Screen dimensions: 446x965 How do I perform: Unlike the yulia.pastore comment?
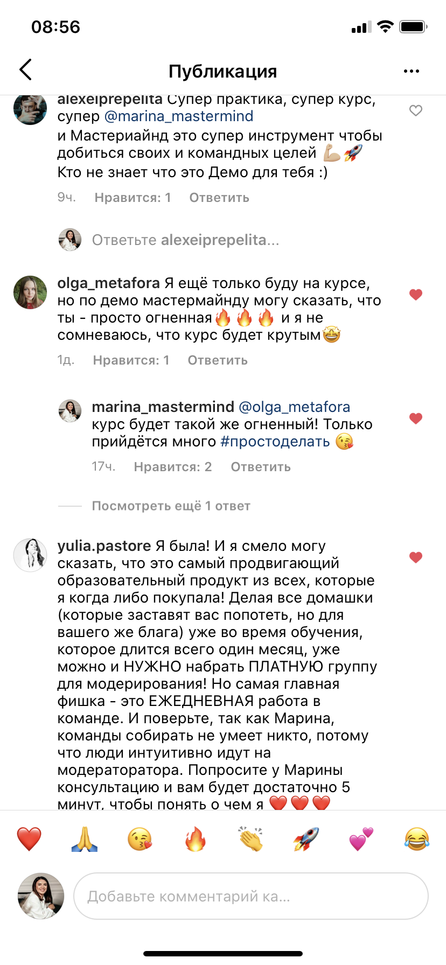pos(415,557)
